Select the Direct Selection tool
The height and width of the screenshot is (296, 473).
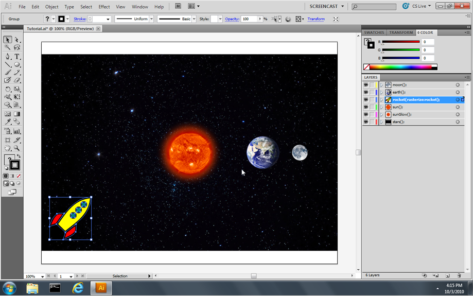(17, 40)
